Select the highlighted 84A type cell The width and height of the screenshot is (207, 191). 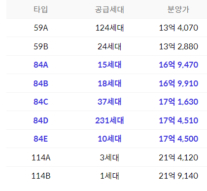click(41, 65)
